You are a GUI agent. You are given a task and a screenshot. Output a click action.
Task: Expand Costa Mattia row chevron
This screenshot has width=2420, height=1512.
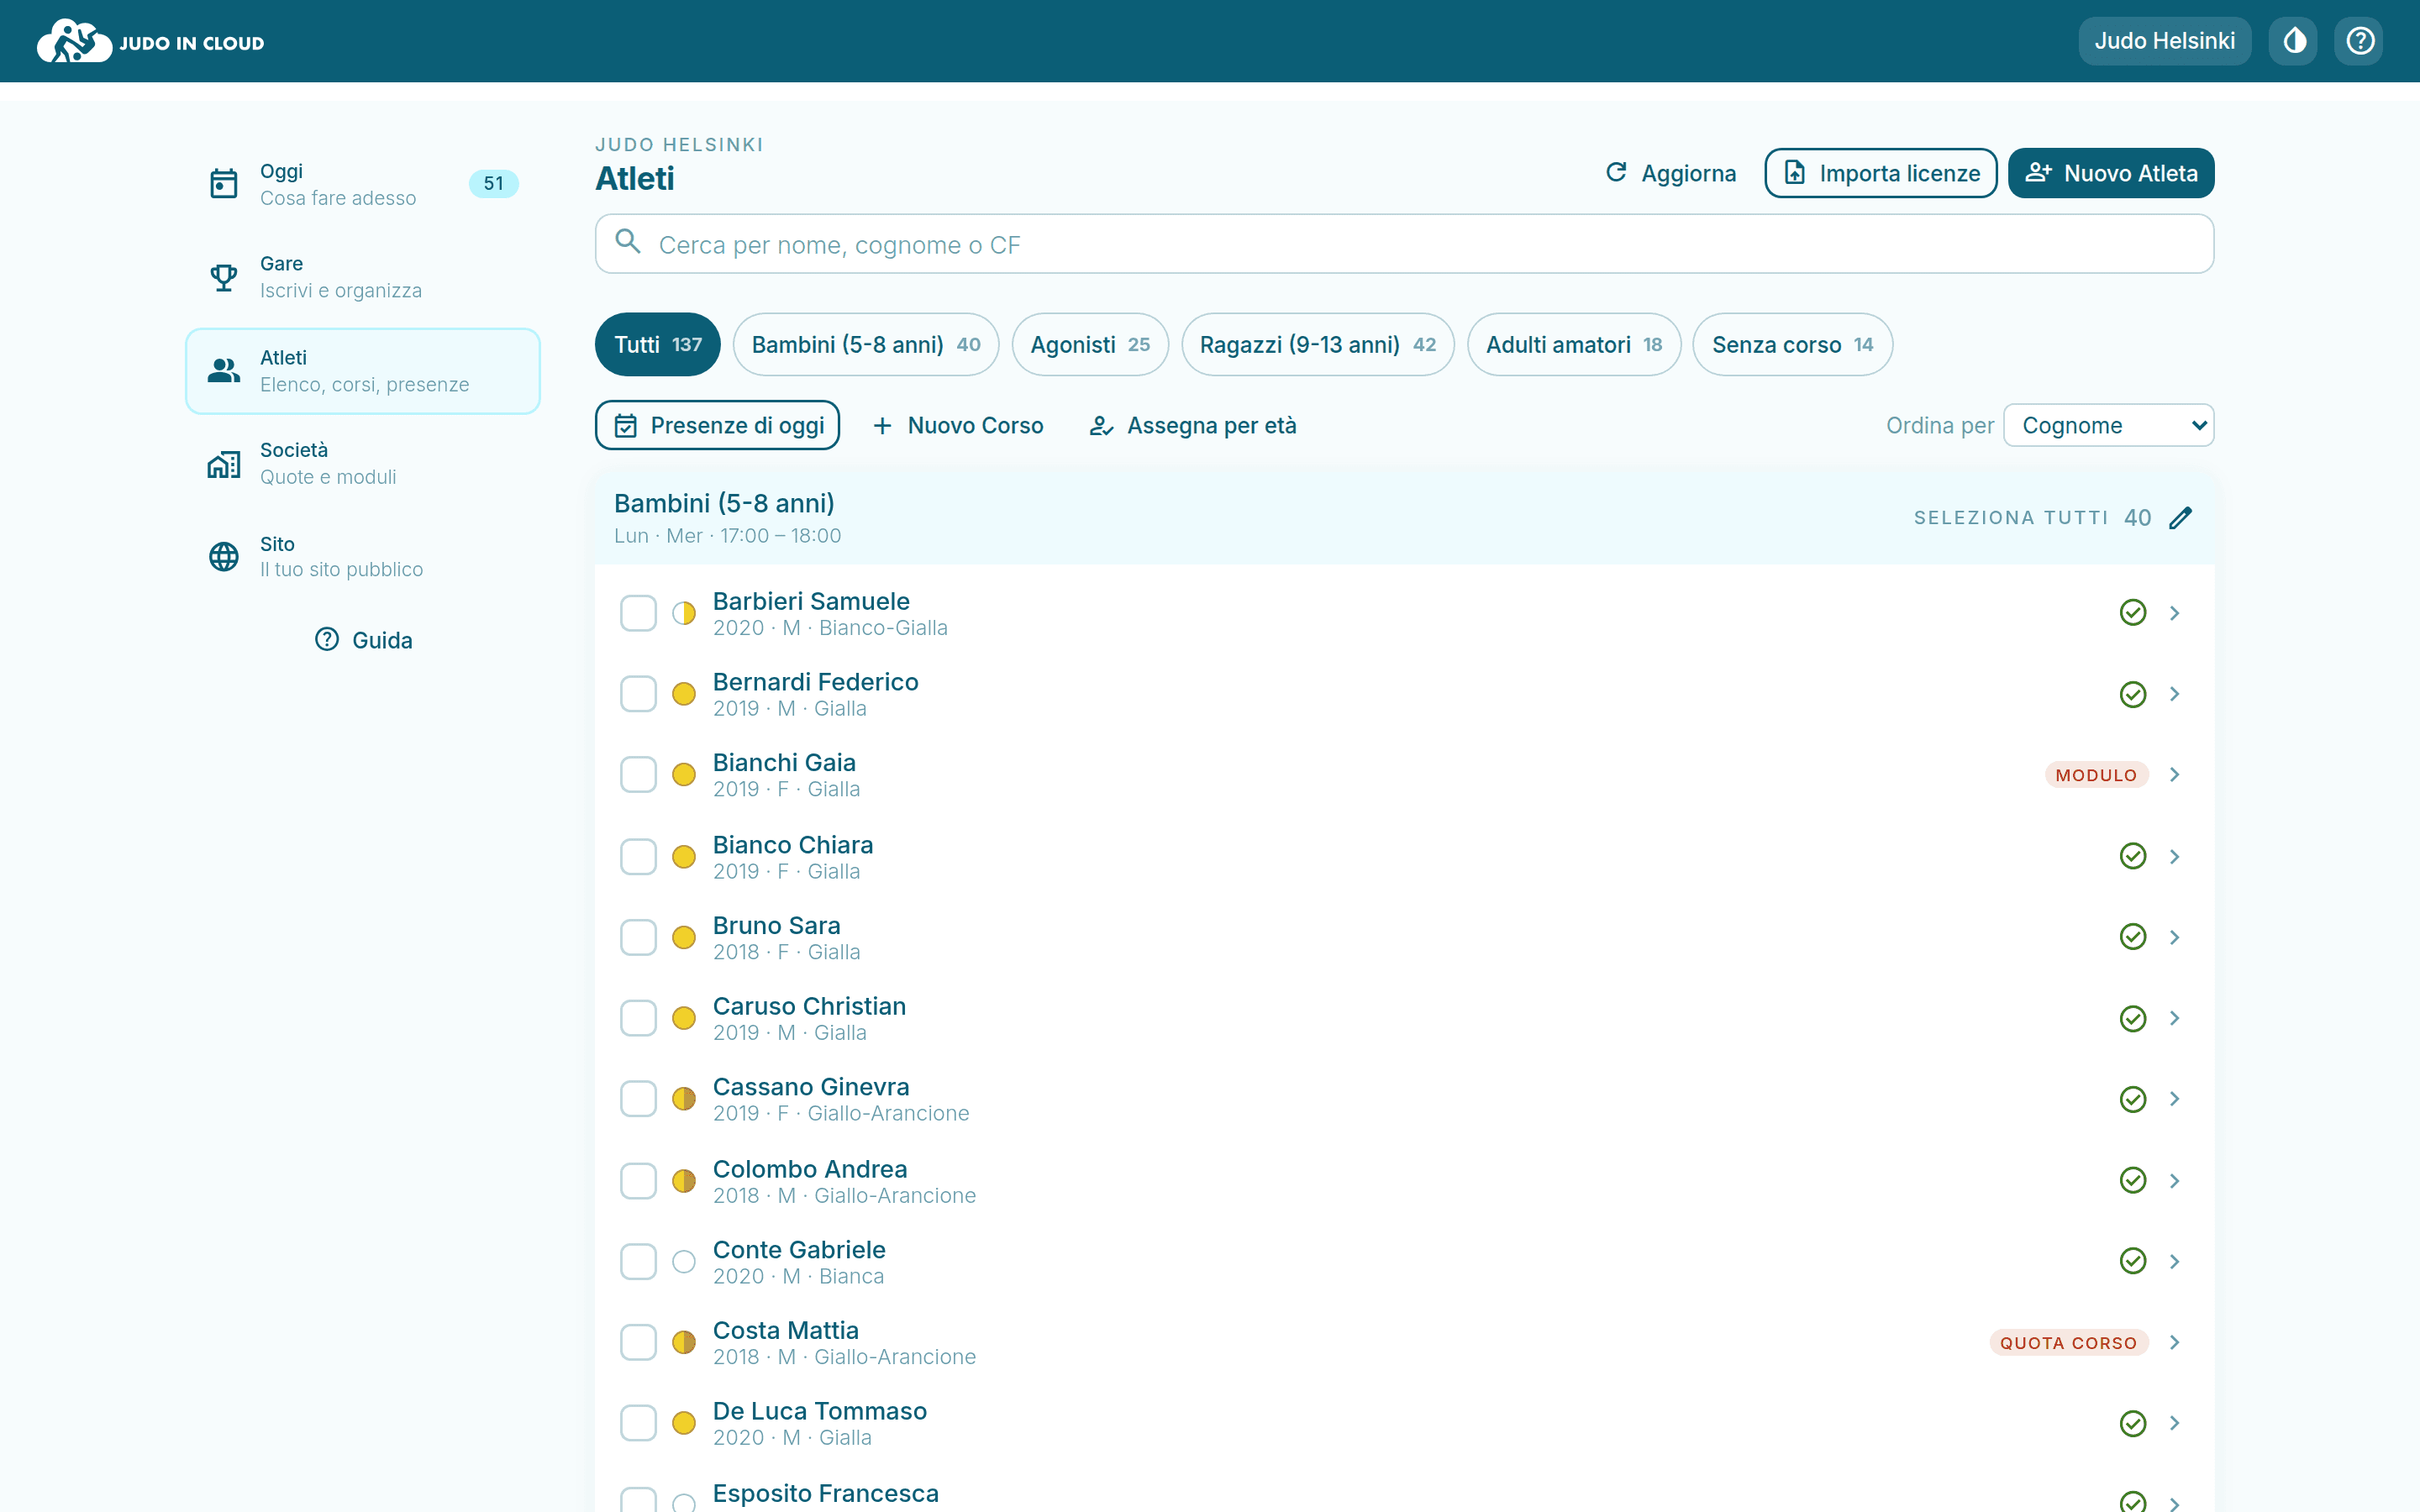[x=2174, y=1342]
